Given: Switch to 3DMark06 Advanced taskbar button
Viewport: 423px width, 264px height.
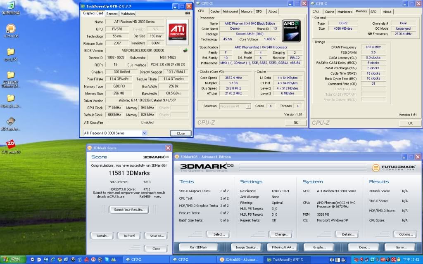Looking at the screenshot, I should coord(240,260).
